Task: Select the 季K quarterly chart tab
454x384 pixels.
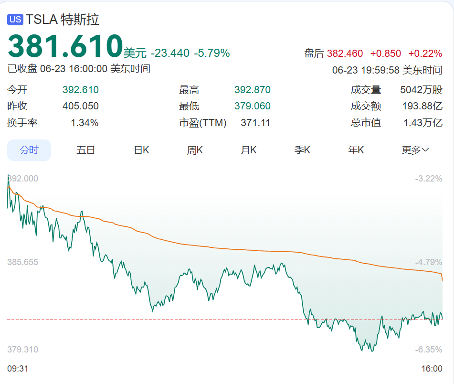Action: pos(302,150)
